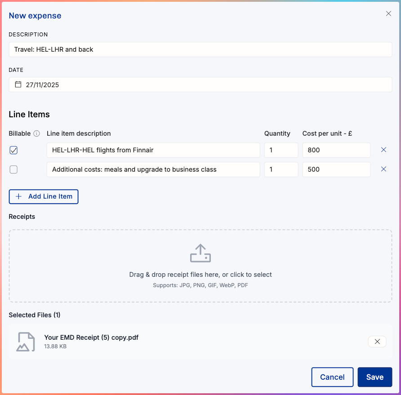Image resolution: width=401 pixels, height=395 pixels.
Task: Mark Additional costs line as billable
Action: click(13, 169)
